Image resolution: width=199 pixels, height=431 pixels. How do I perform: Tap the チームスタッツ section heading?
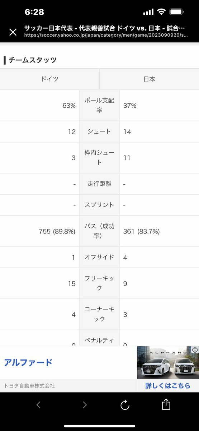click(x=32, y=60)
